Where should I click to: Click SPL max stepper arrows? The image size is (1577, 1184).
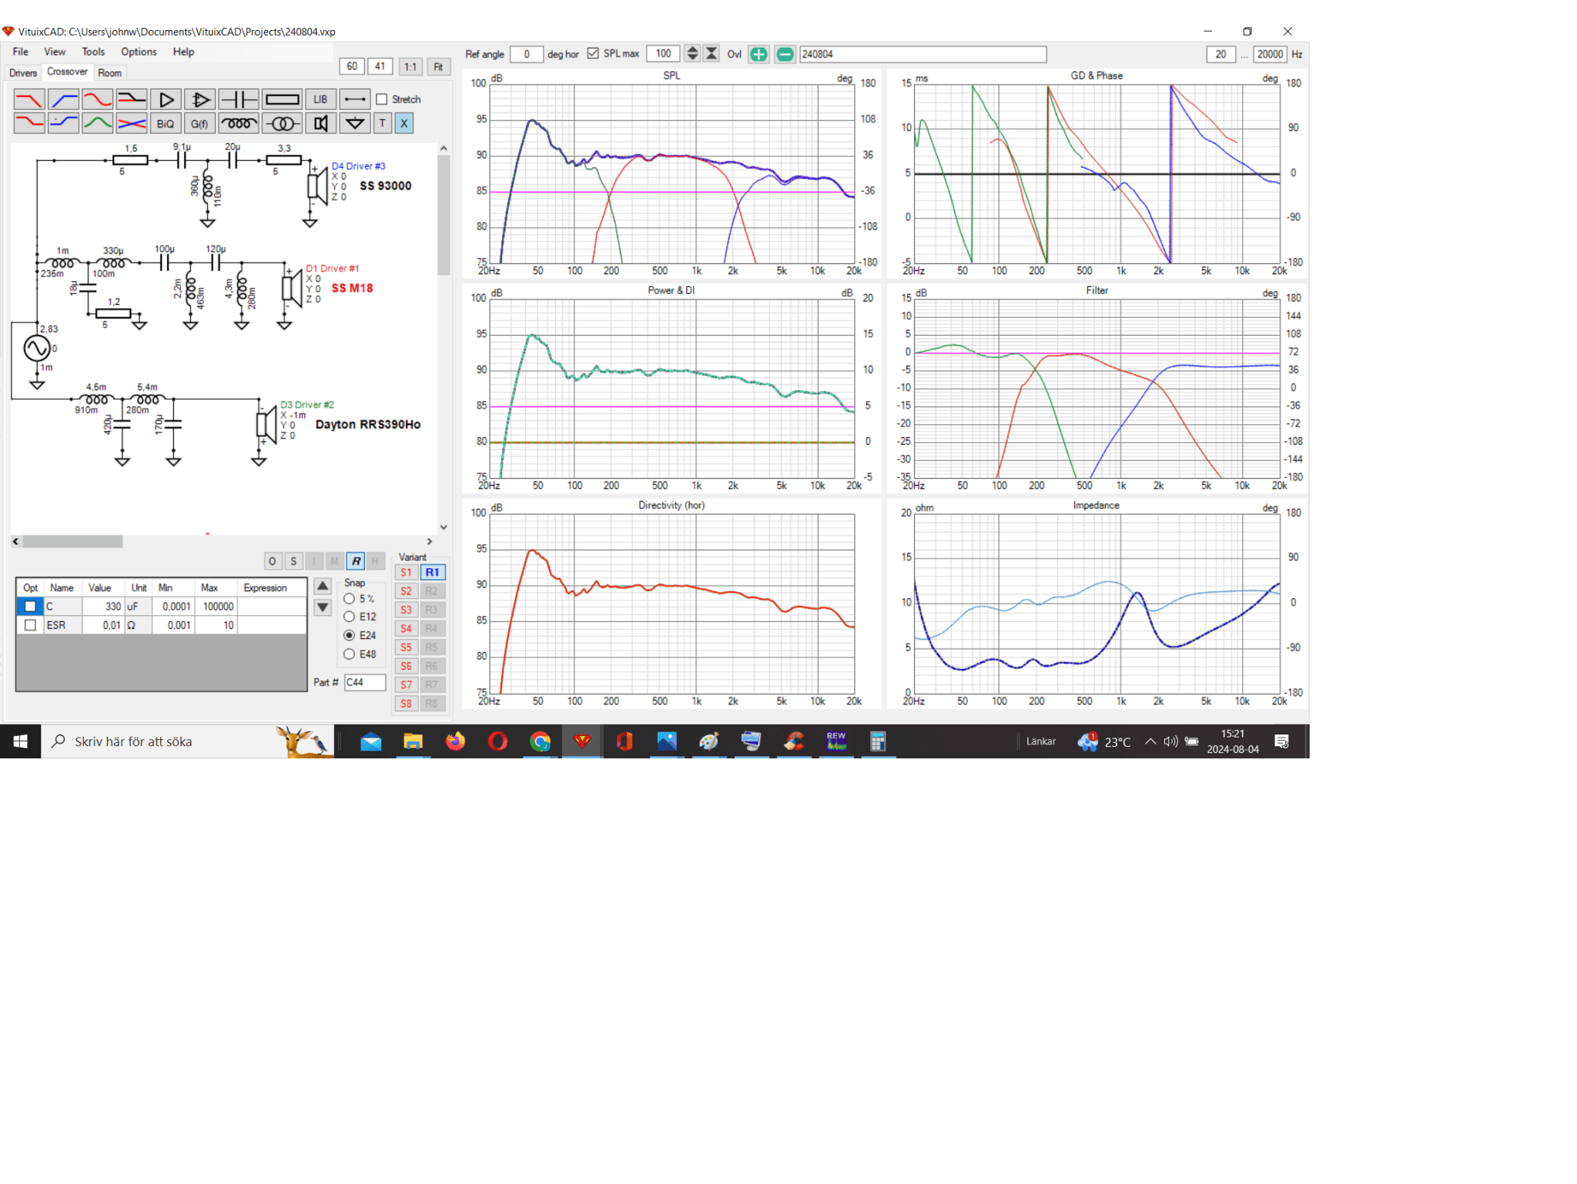[x=692, y=53]
